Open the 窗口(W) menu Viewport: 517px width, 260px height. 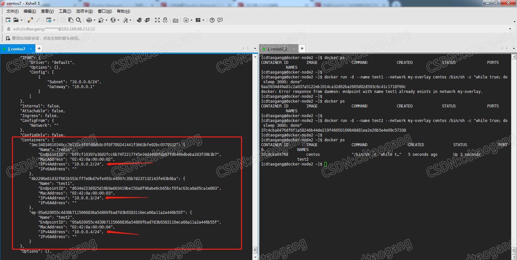pyautogui.click(x=105, y=11)
